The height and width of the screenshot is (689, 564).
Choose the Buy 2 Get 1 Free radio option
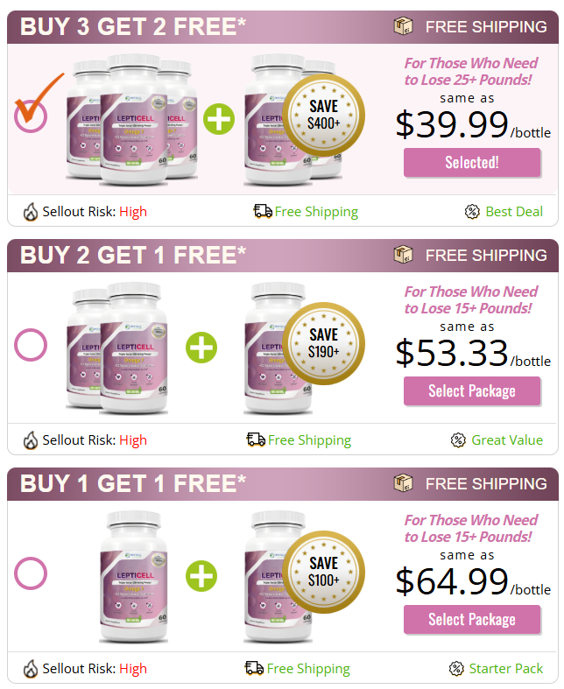(31, 345)
